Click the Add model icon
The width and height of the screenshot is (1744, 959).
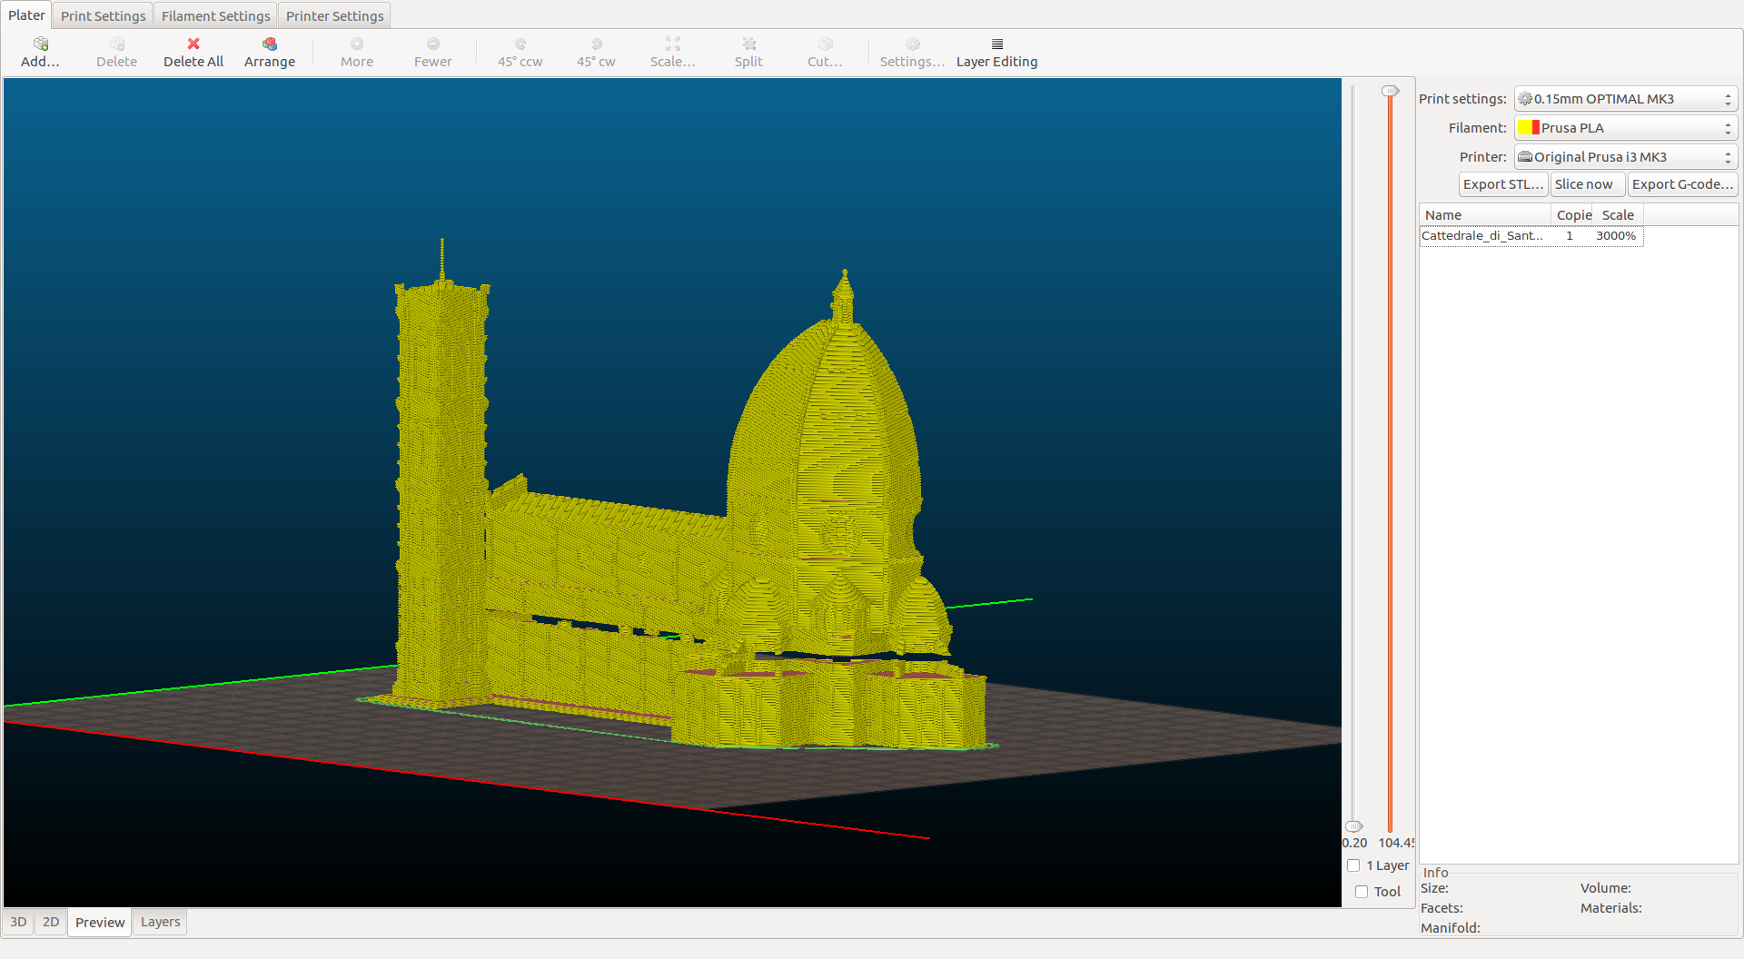click(x=41, y=44)
